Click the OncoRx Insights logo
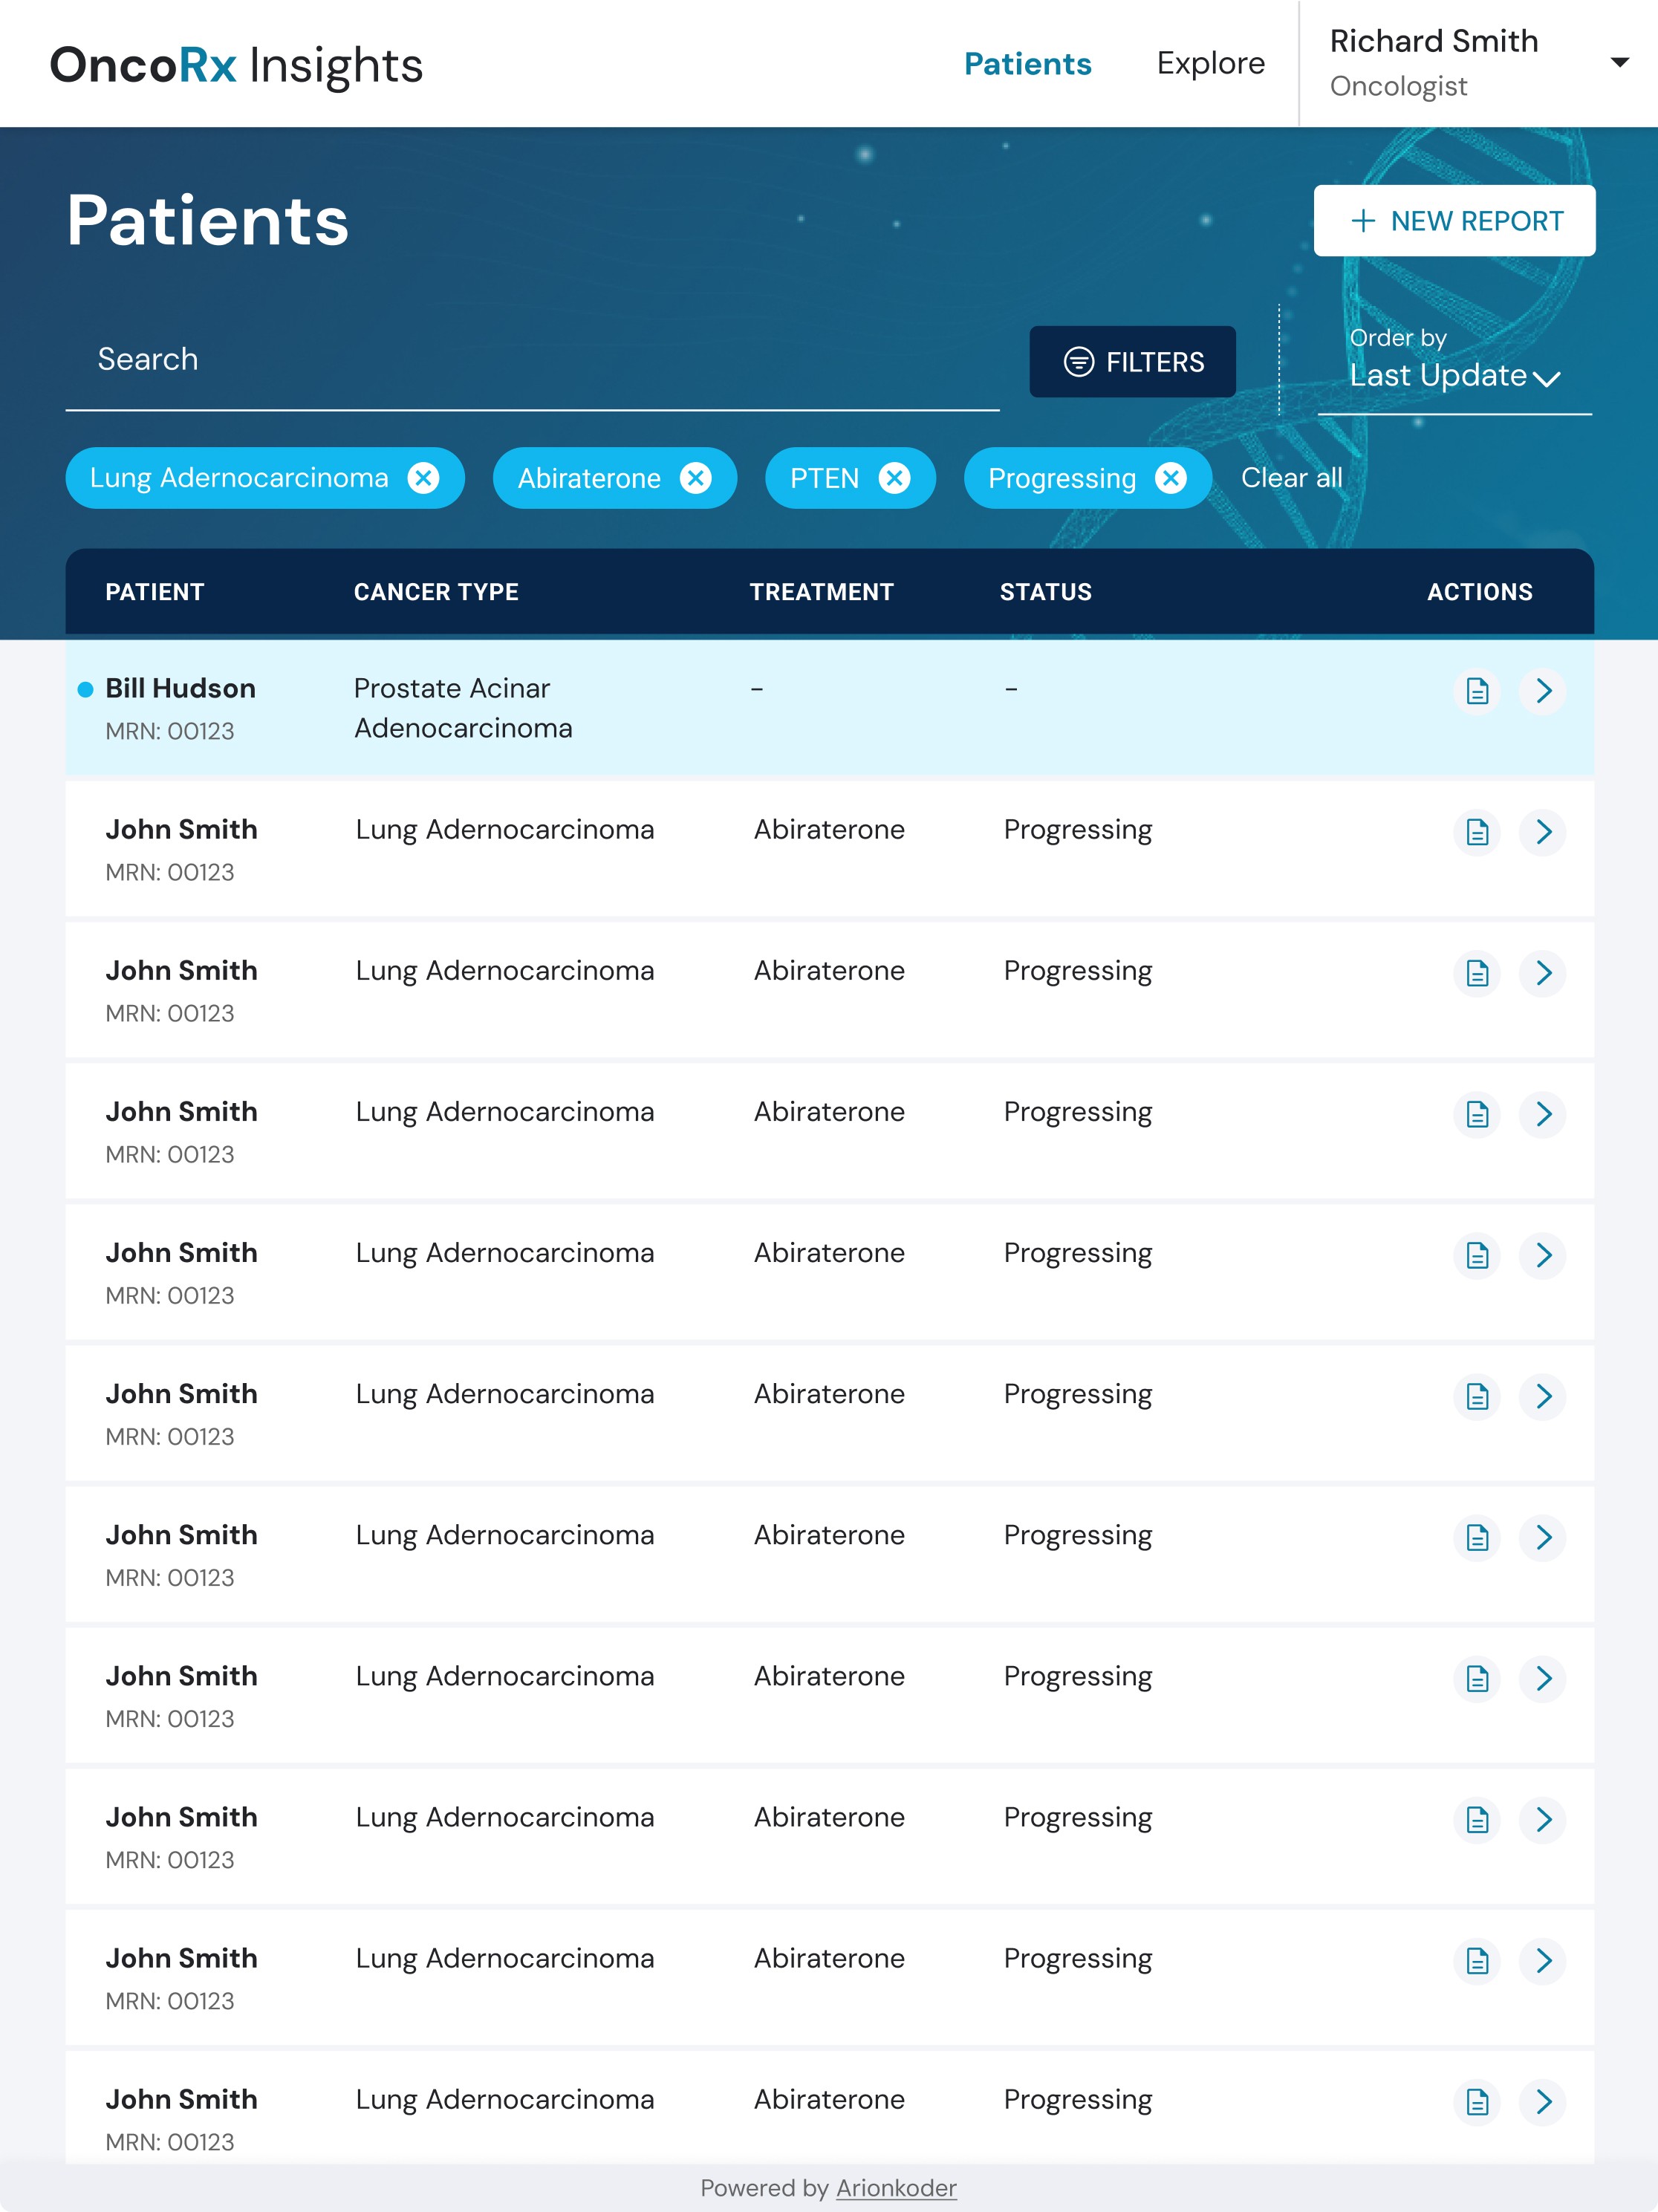Screen dimensions: 1658x2212 coord(236,65)
